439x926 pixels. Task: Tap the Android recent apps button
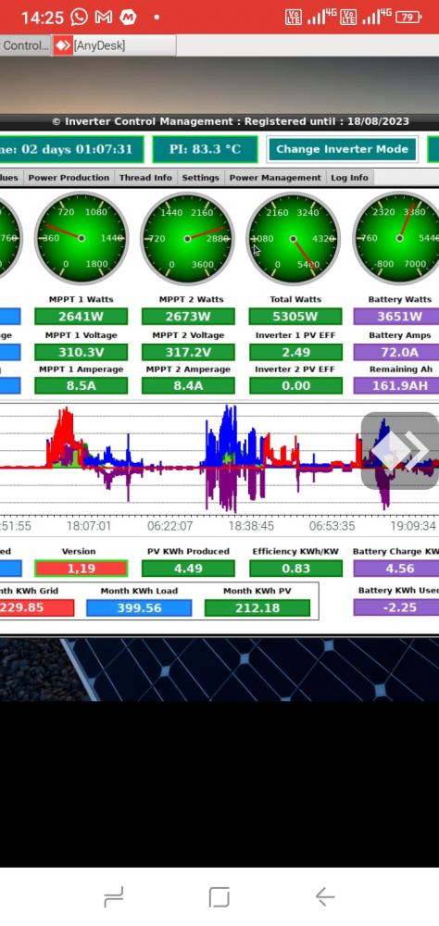(113, 897)
